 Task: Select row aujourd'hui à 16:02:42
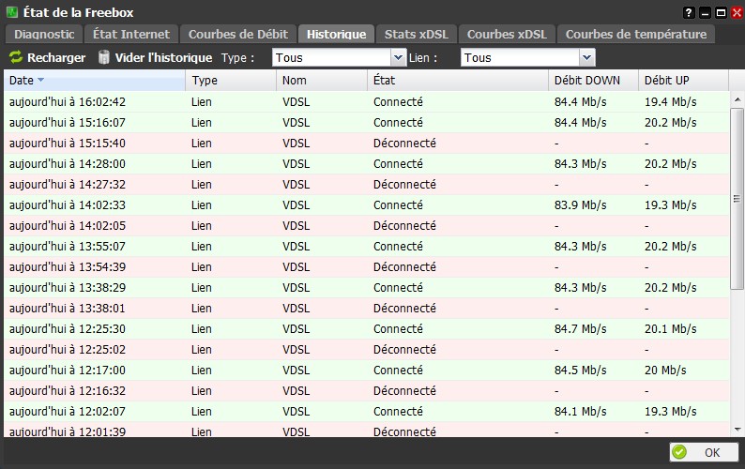366,101
